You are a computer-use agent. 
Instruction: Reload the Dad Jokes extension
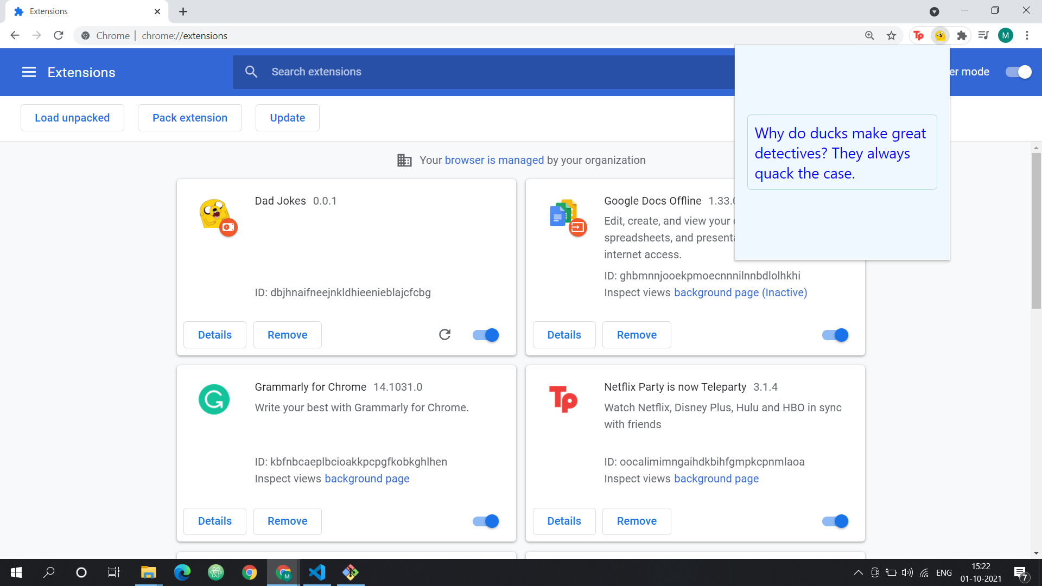(444, 335)
